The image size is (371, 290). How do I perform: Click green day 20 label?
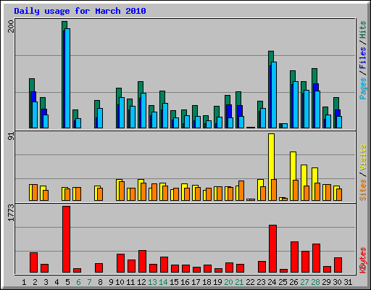tap(228, 282)
